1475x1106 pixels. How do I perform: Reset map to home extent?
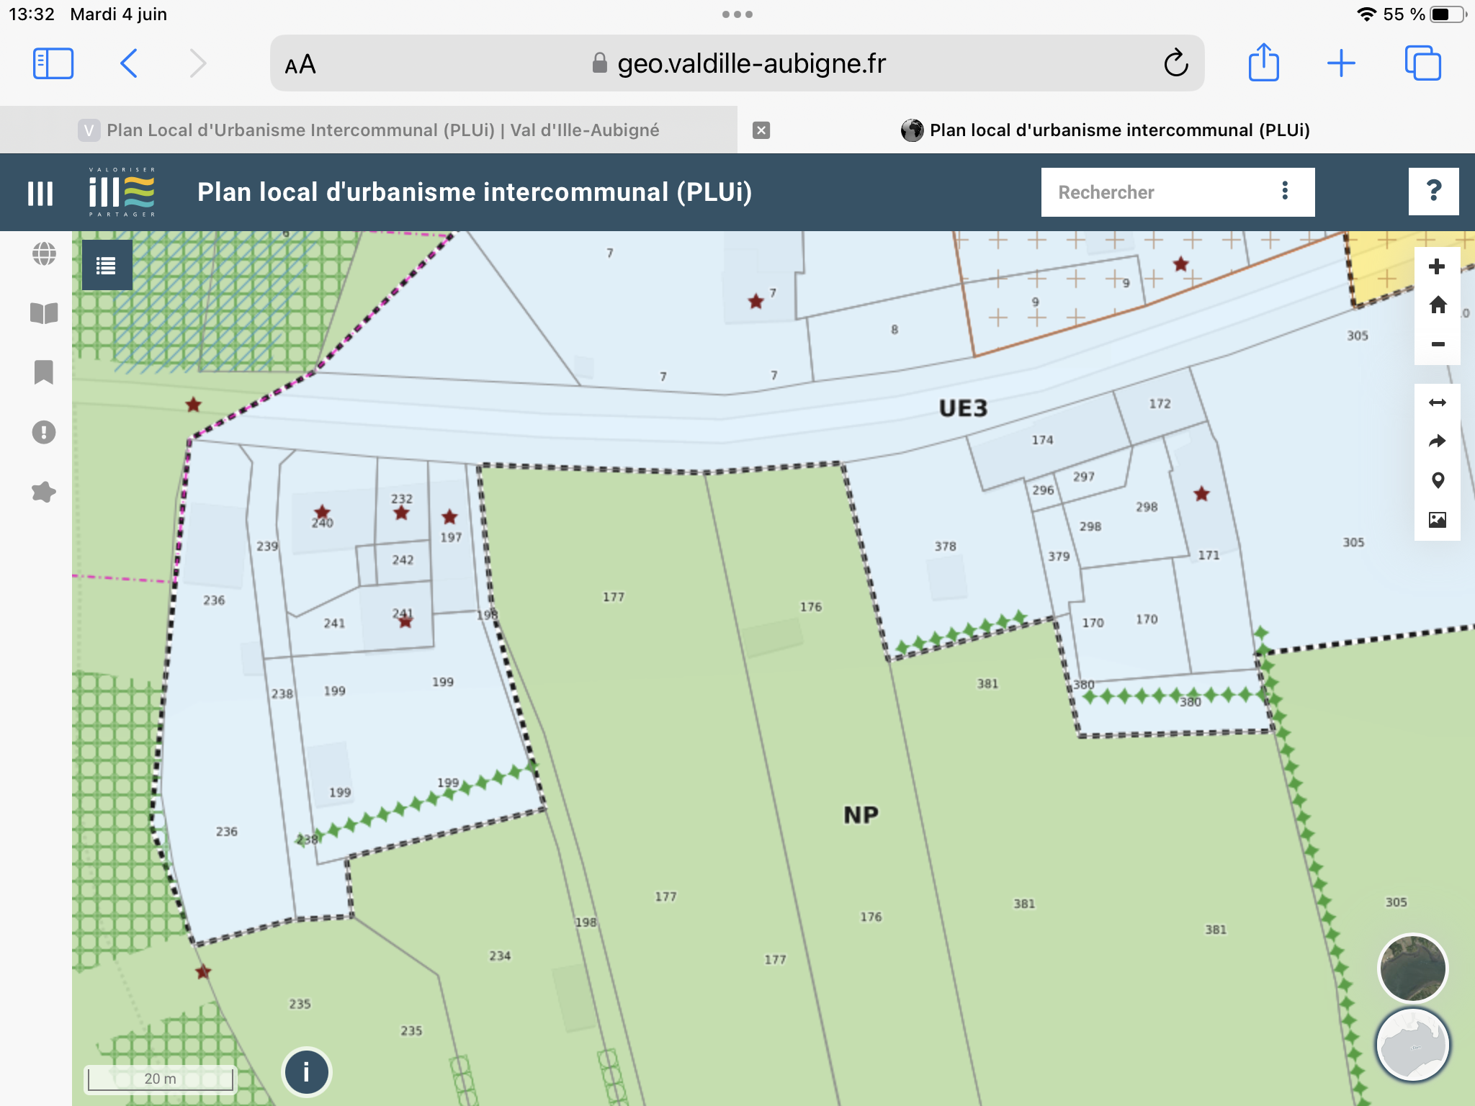tap(1437, 305)
